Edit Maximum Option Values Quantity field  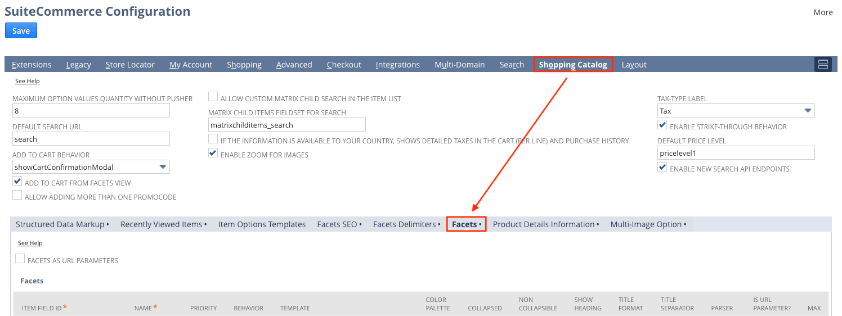pyautogui.click(x=91, y=111)
